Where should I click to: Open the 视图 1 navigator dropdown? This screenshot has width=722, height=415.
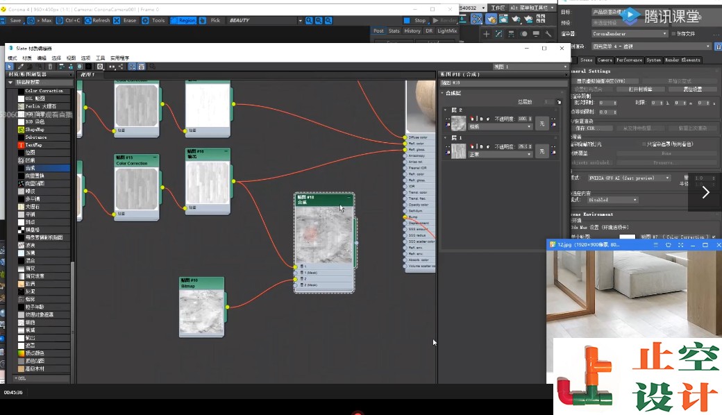pyautogui.click(x=530, y=67)
